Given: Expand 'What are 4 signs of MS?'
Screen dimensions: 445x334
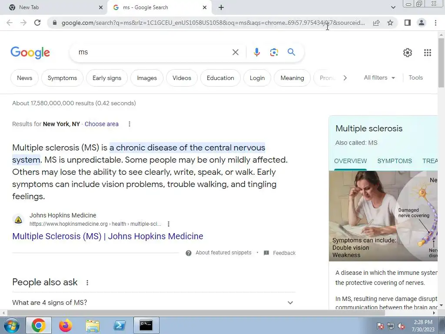Looking at the screenshot, I should click(x=153, y=303).
